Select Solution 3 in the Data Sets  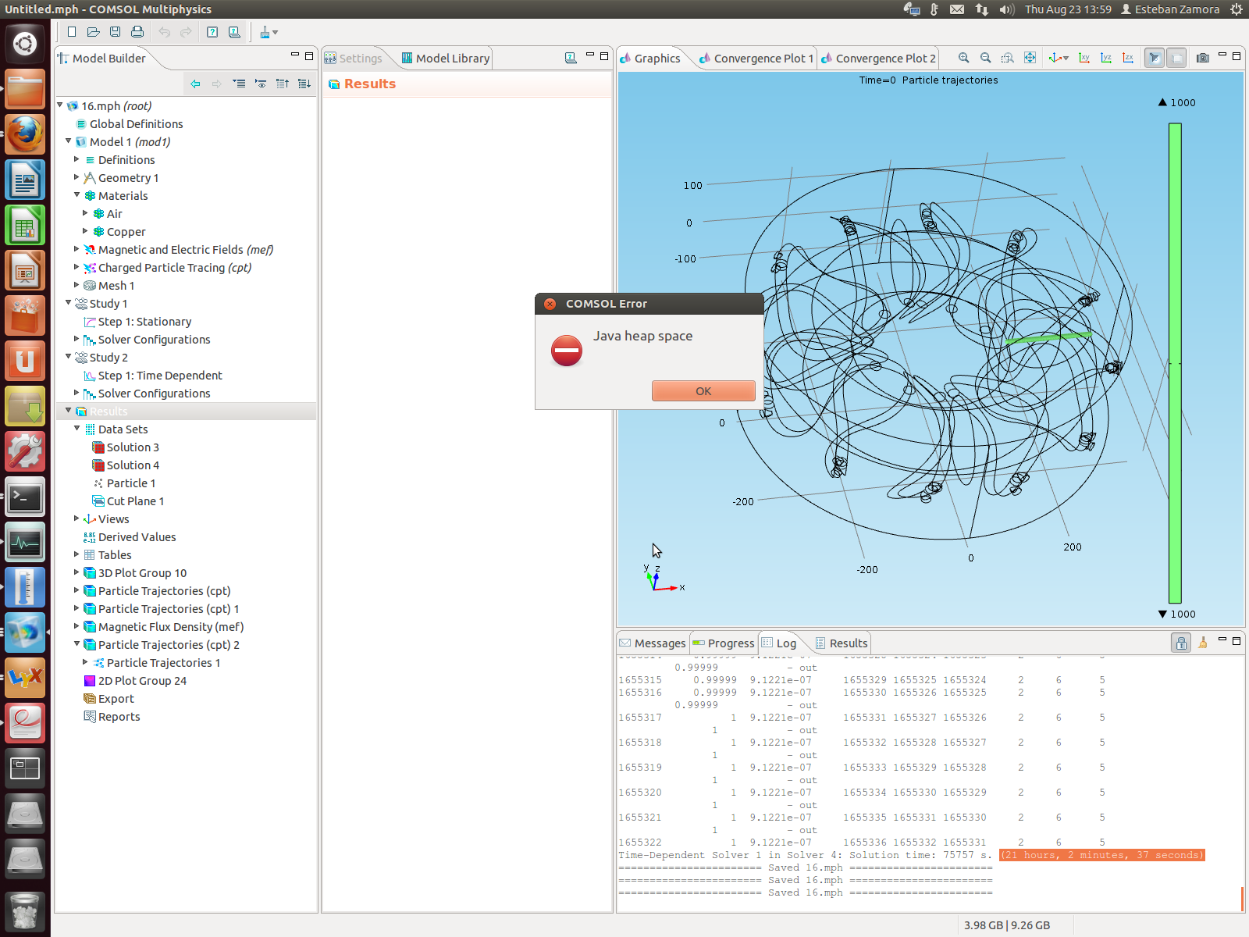[x=132, y=447]
